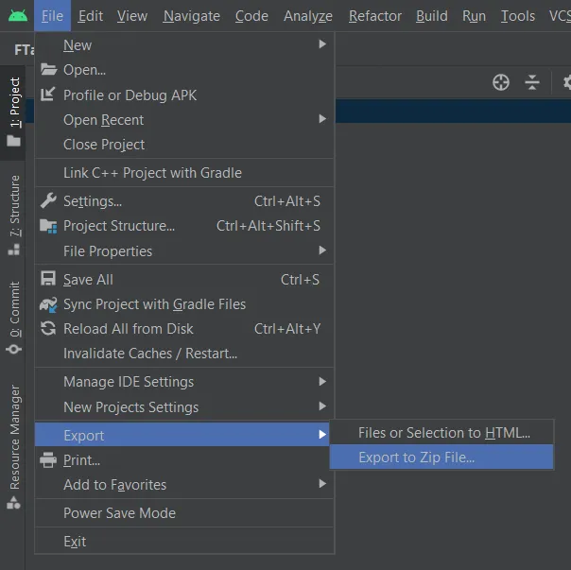
Task: Expand the File Properties submenu
Action: [184, 250]
